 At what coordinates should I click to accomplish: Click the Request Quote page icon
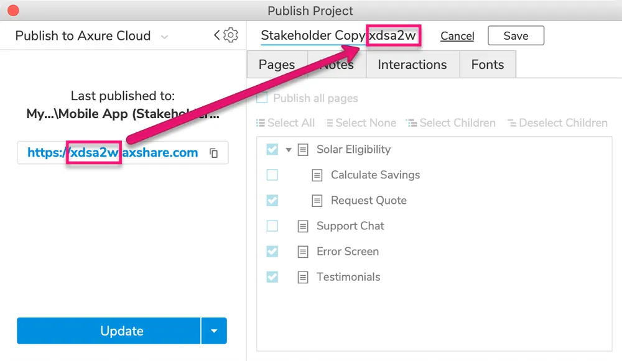pyautogui.click(x=317, y=201)
